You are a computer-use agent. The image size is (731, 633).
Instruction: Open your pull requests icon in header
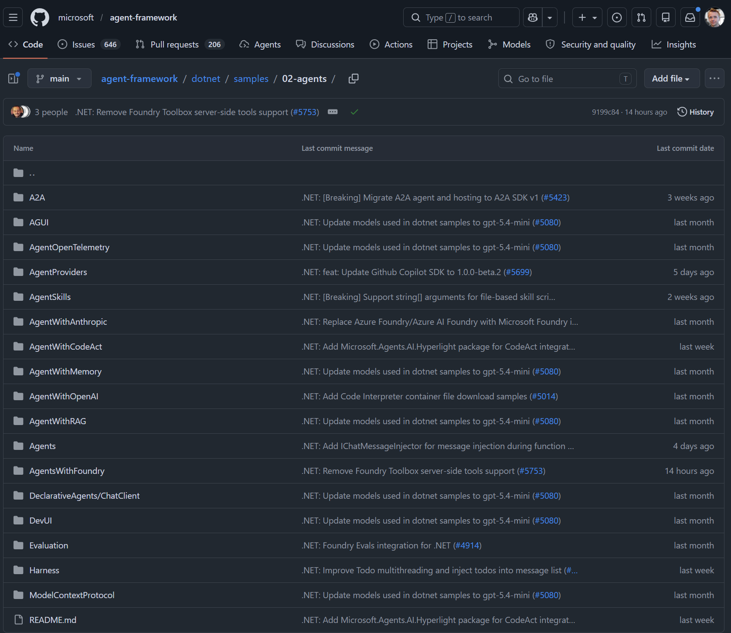tap(641, 17)
